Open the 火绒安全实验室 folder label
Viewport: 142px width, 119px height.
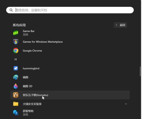tap(32, 104)
